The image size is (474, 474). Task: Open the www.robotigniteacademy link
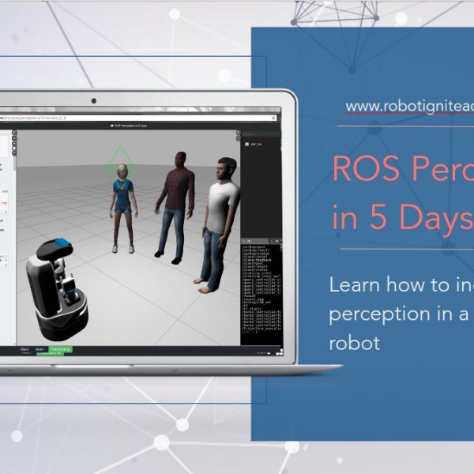point(409,107)
